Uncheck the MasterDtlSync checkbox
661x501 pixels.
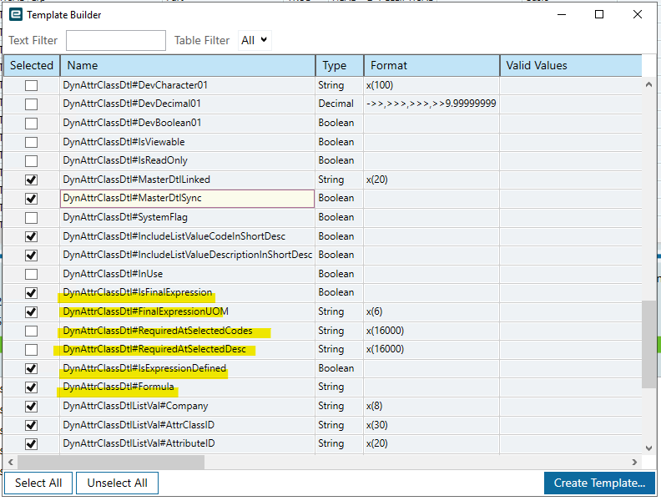pos(31,199)
